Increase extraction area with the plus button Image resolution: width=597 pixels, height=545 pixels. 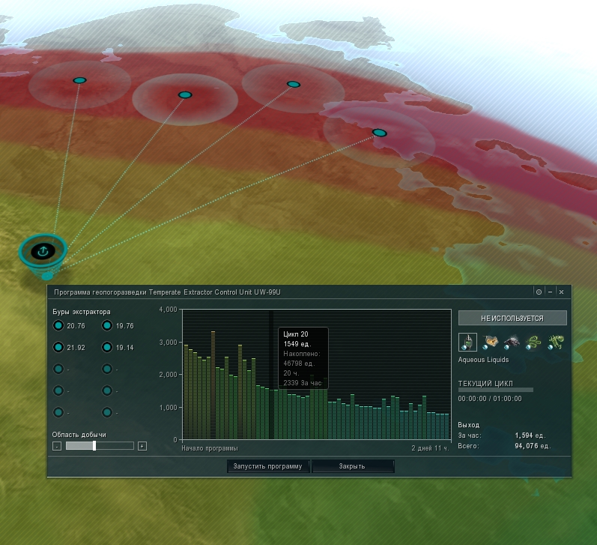(x=142, y=446)
